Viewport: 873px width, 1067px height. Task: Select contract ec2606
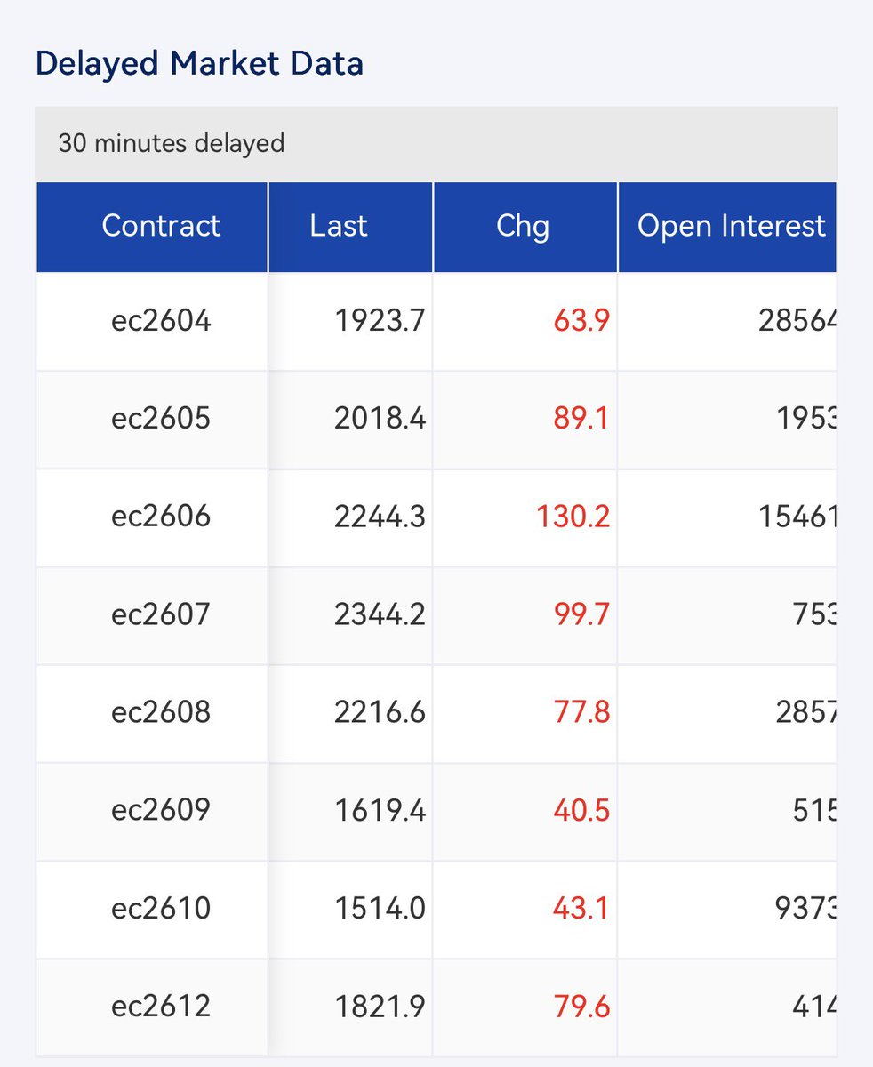[x=161, y=517]
